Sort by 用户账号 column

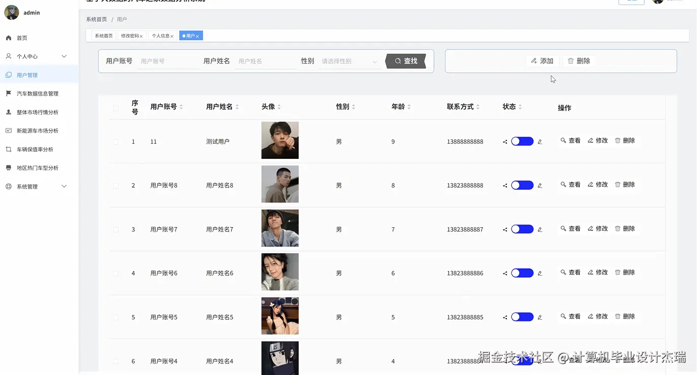[181, 107]
